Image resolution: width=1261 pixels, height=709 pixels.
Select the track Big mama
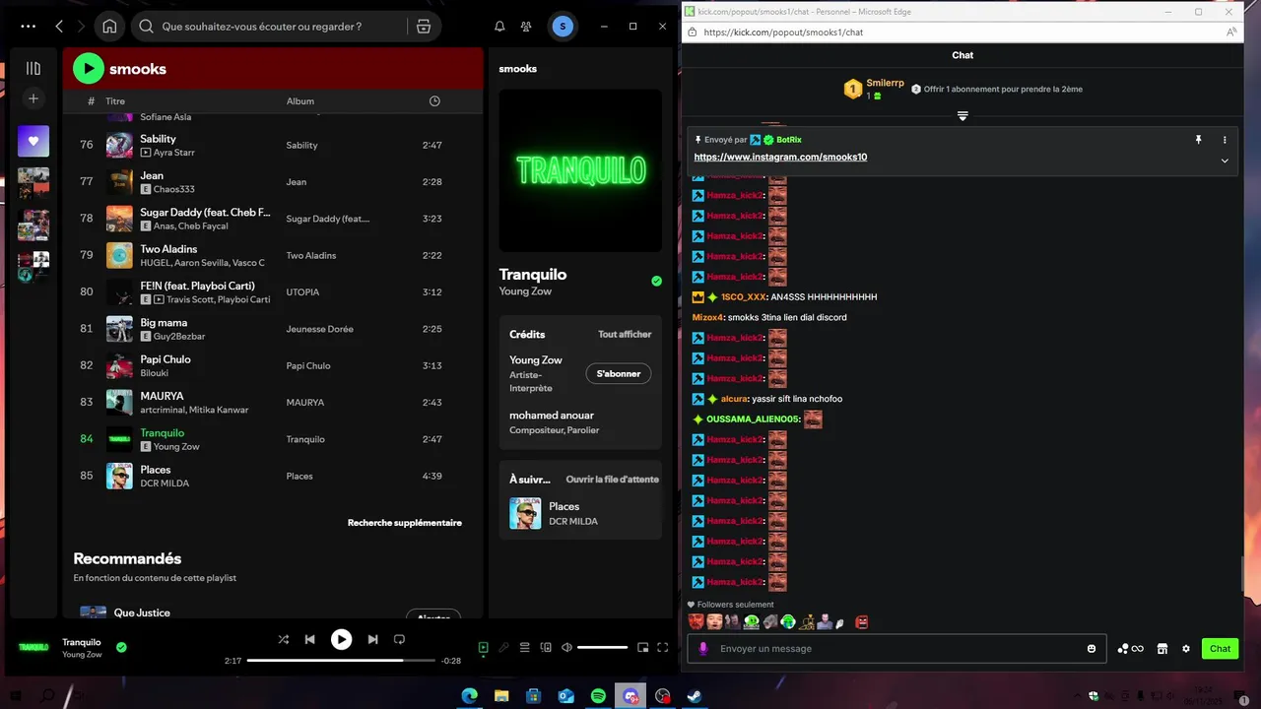[x=273, y=329]
